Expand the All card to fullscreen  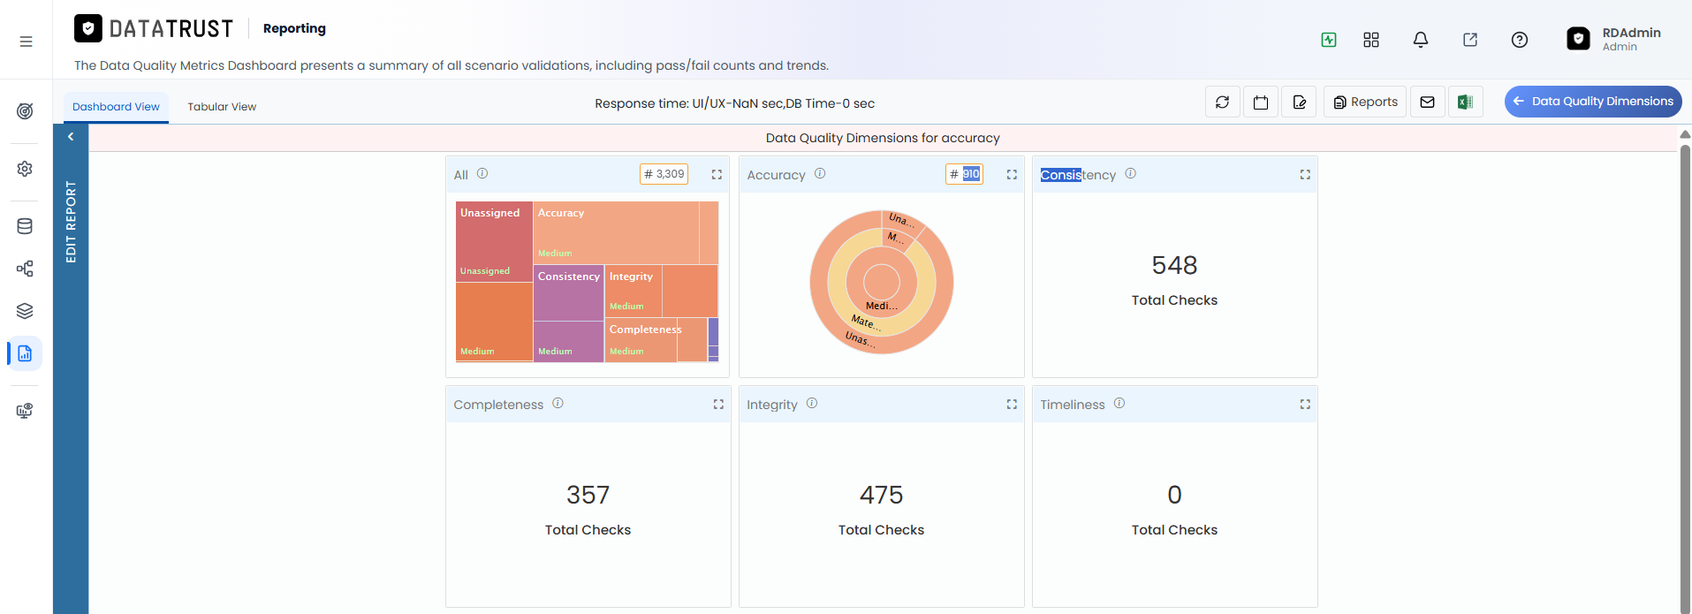tap(717, 175)
